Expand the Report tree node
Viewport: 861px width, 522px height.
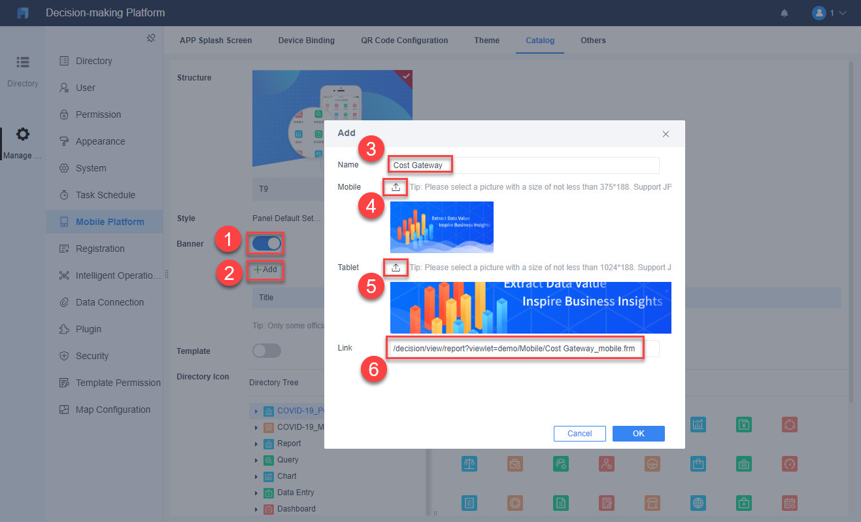[256, 444]
